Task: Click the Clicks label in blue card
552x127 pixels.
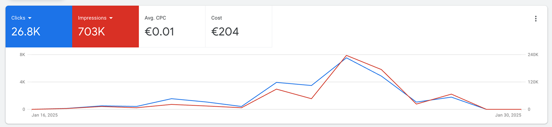Action: click(x=18, y=18)
